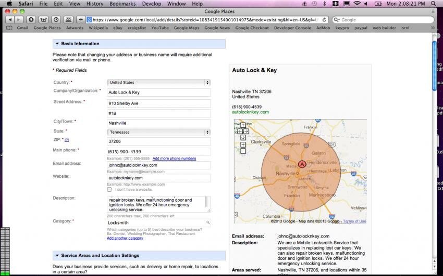Go back with Safari's back arrow
Screen dimensions: 443x276
tap(9, 20)
